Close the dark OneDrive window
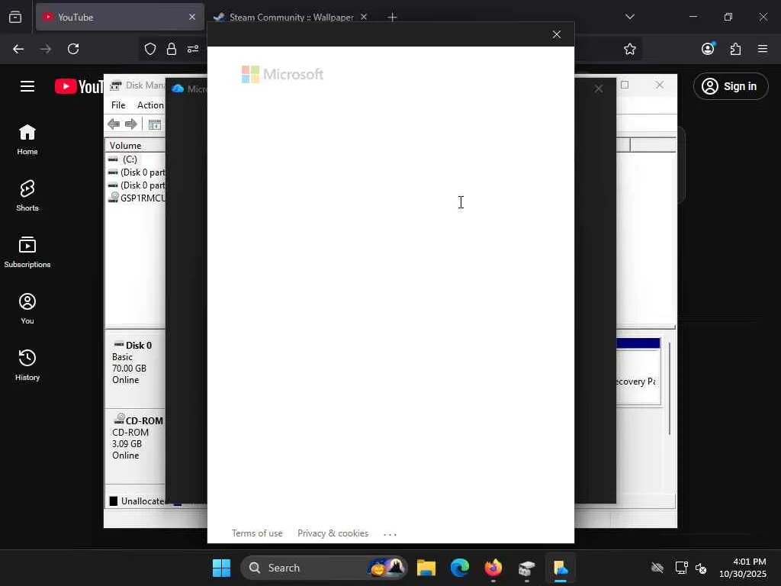781x586 pixels. point(599,89)
